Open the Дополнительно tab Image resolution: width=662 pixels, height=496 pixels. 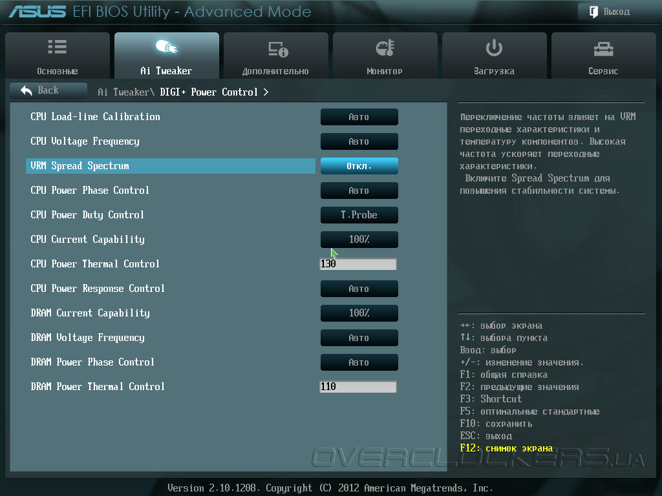coord(275,56)
